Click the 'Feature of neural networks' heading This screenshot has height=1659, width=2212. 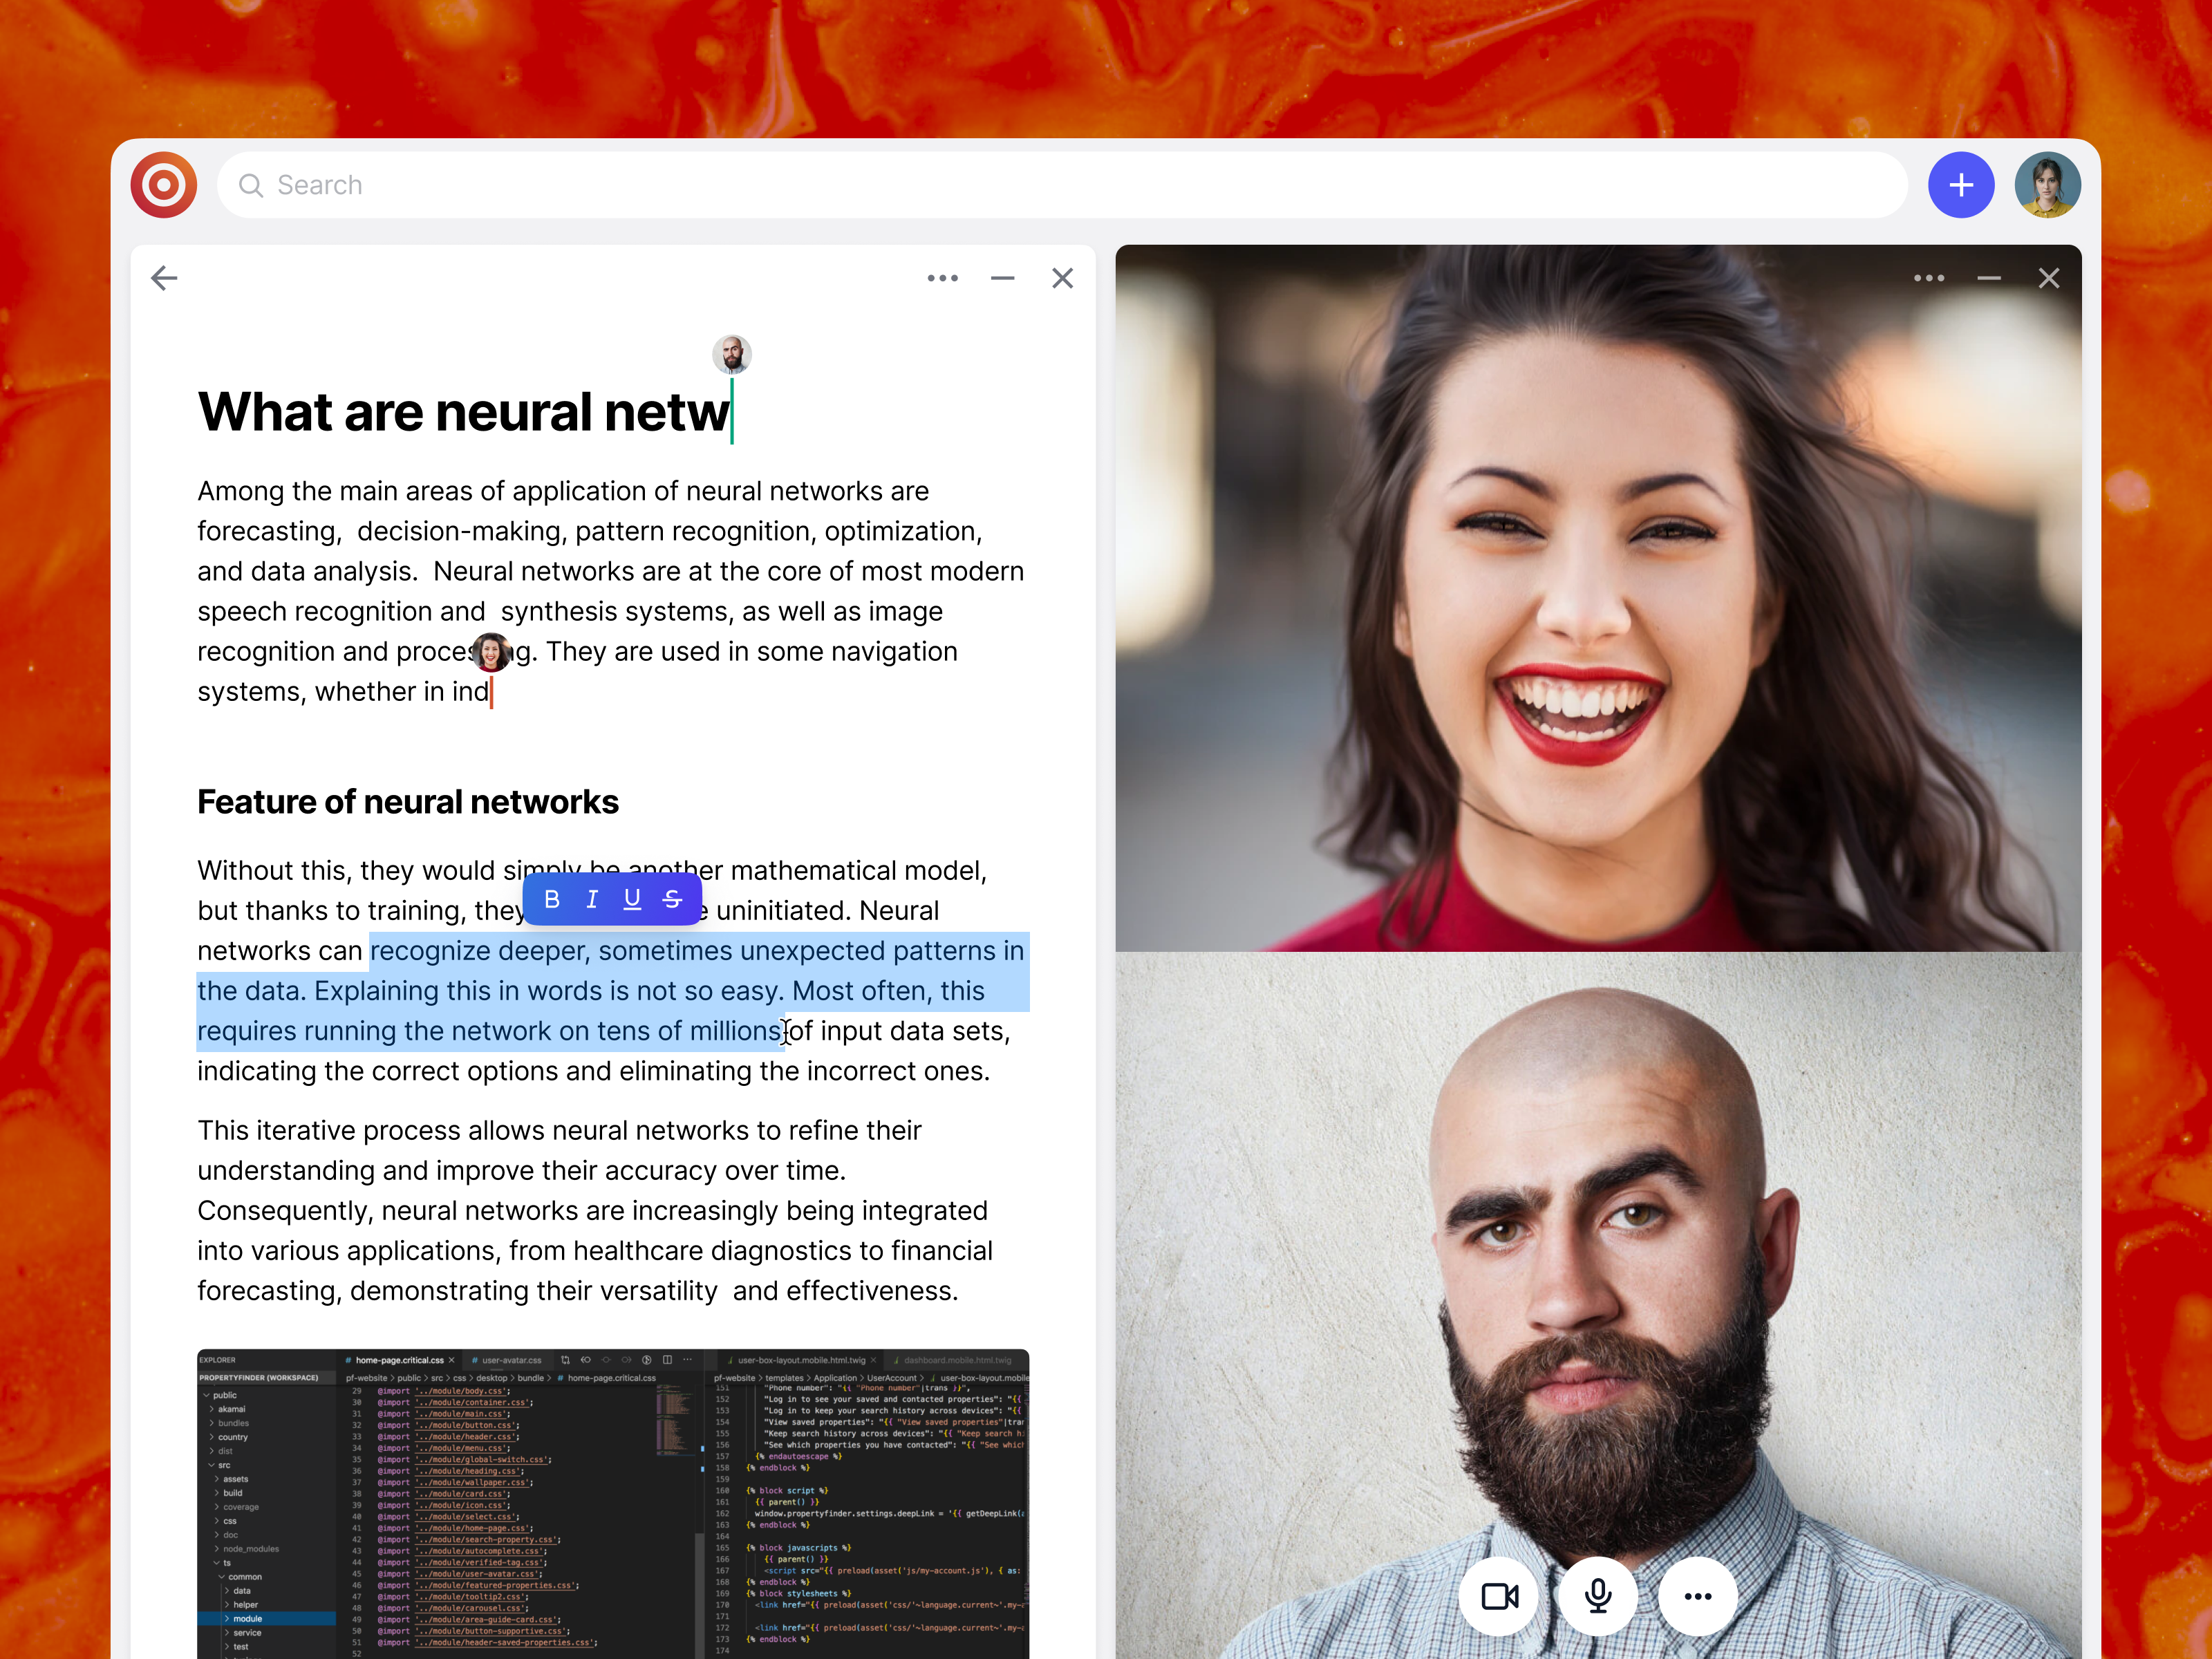(x=408, y=802)
